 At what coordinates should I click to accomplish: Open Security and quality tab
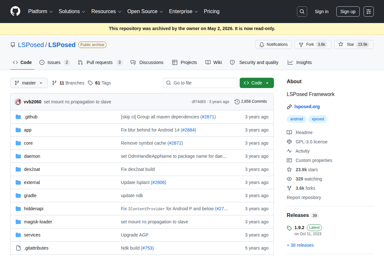[254, 62]
